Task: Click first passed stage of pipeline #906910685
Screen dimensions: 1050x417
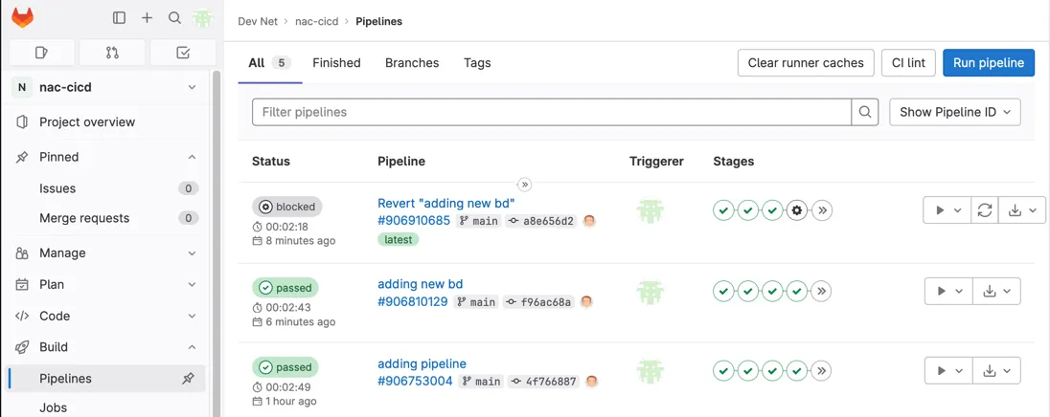Action: pyautogui.click(x=723, y=210)
